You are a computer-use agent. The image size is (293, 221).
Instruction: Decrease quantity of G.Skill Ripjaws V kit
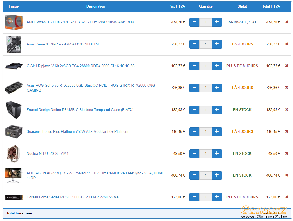point(194,66)
